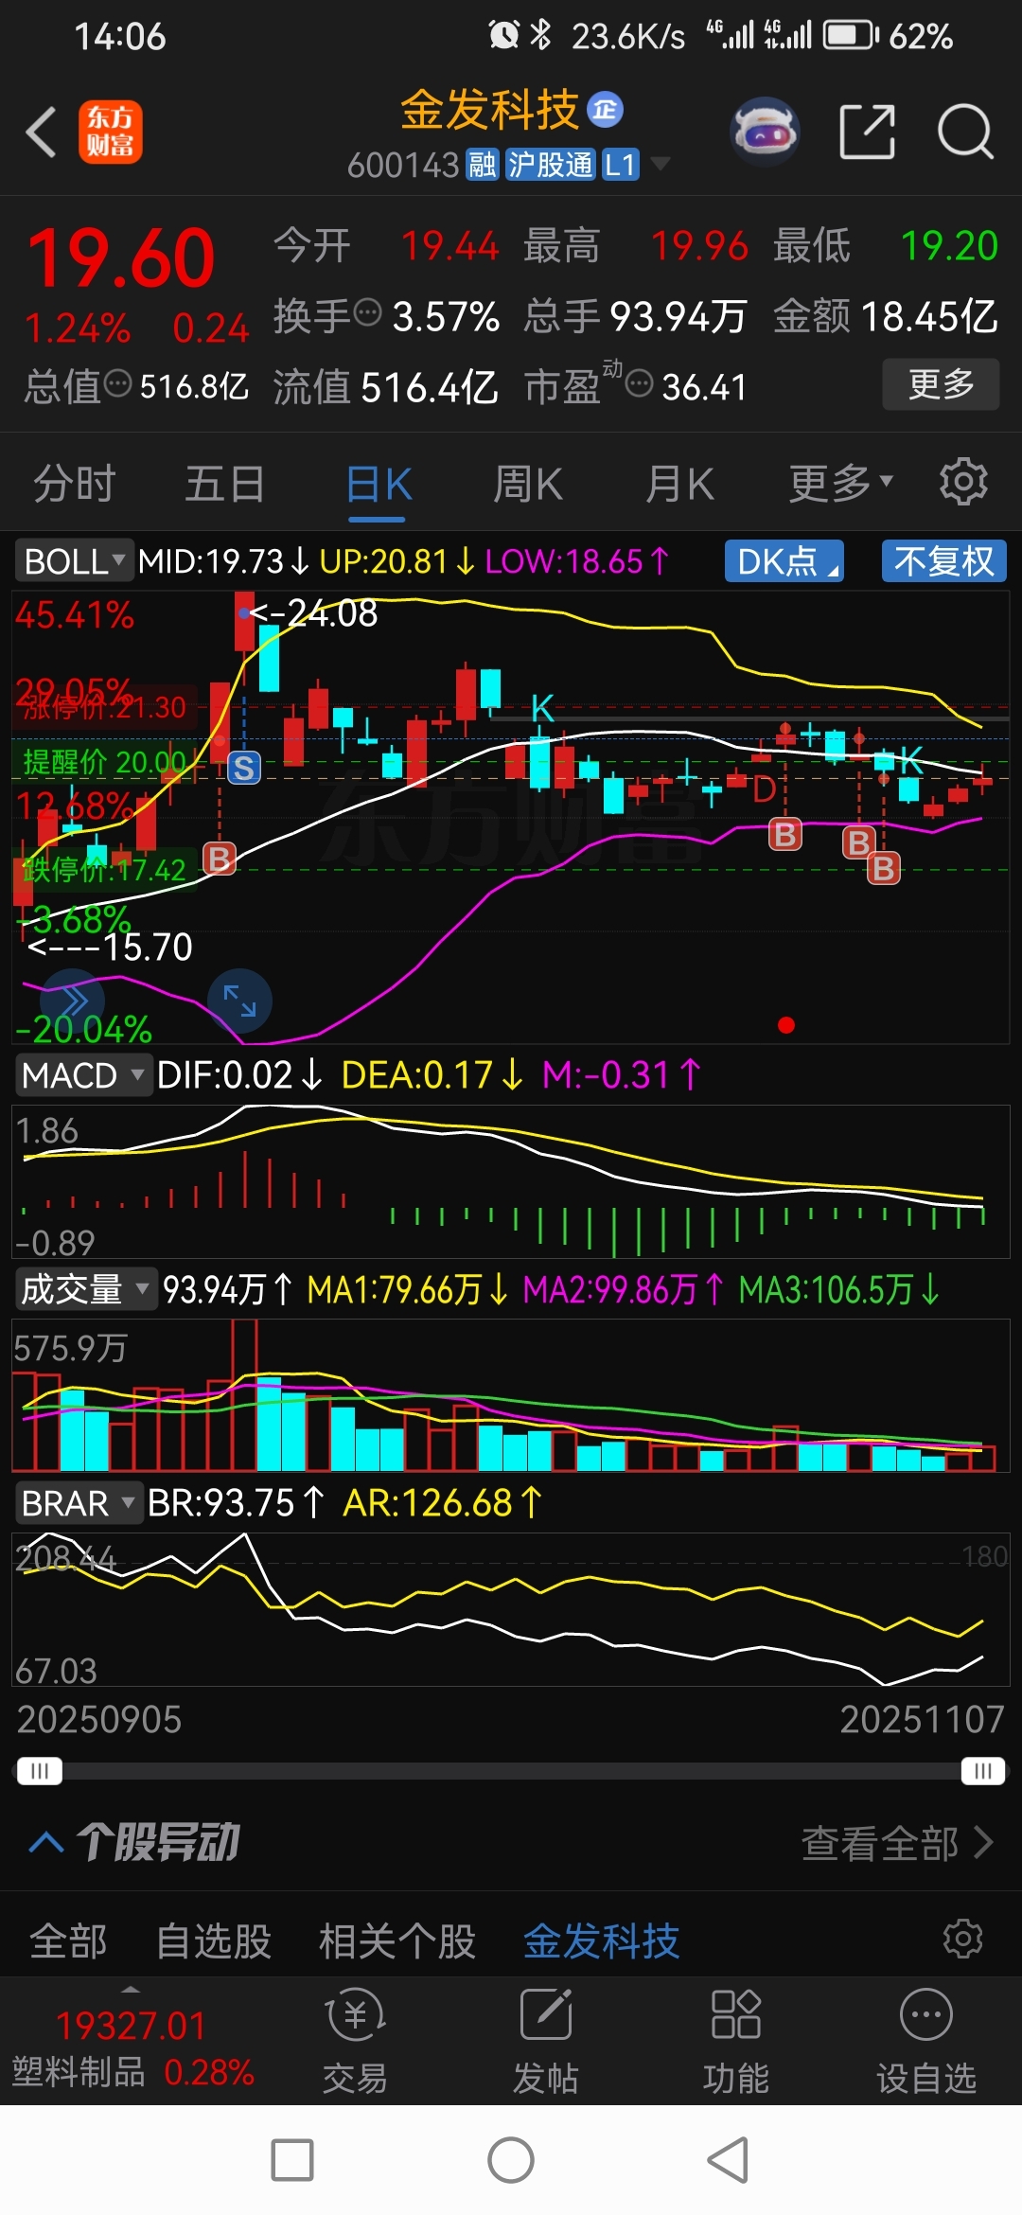1022x2215 pixels.
Task: Open 个股异动 settings gear icon
Action: coord(963,1939)
